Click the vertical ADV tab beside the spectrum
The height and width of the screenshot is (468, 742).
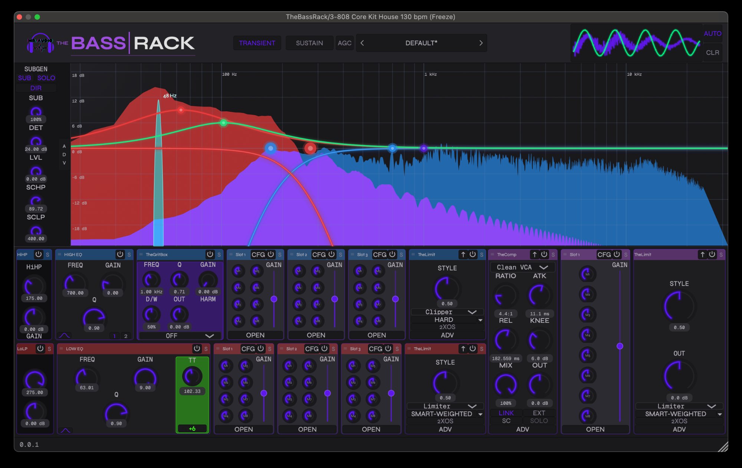[x=64, y=154]
